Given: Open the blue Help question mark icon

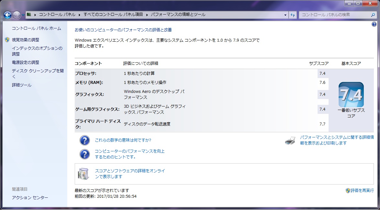Looking at the screenshot, I should coord(374,24).
